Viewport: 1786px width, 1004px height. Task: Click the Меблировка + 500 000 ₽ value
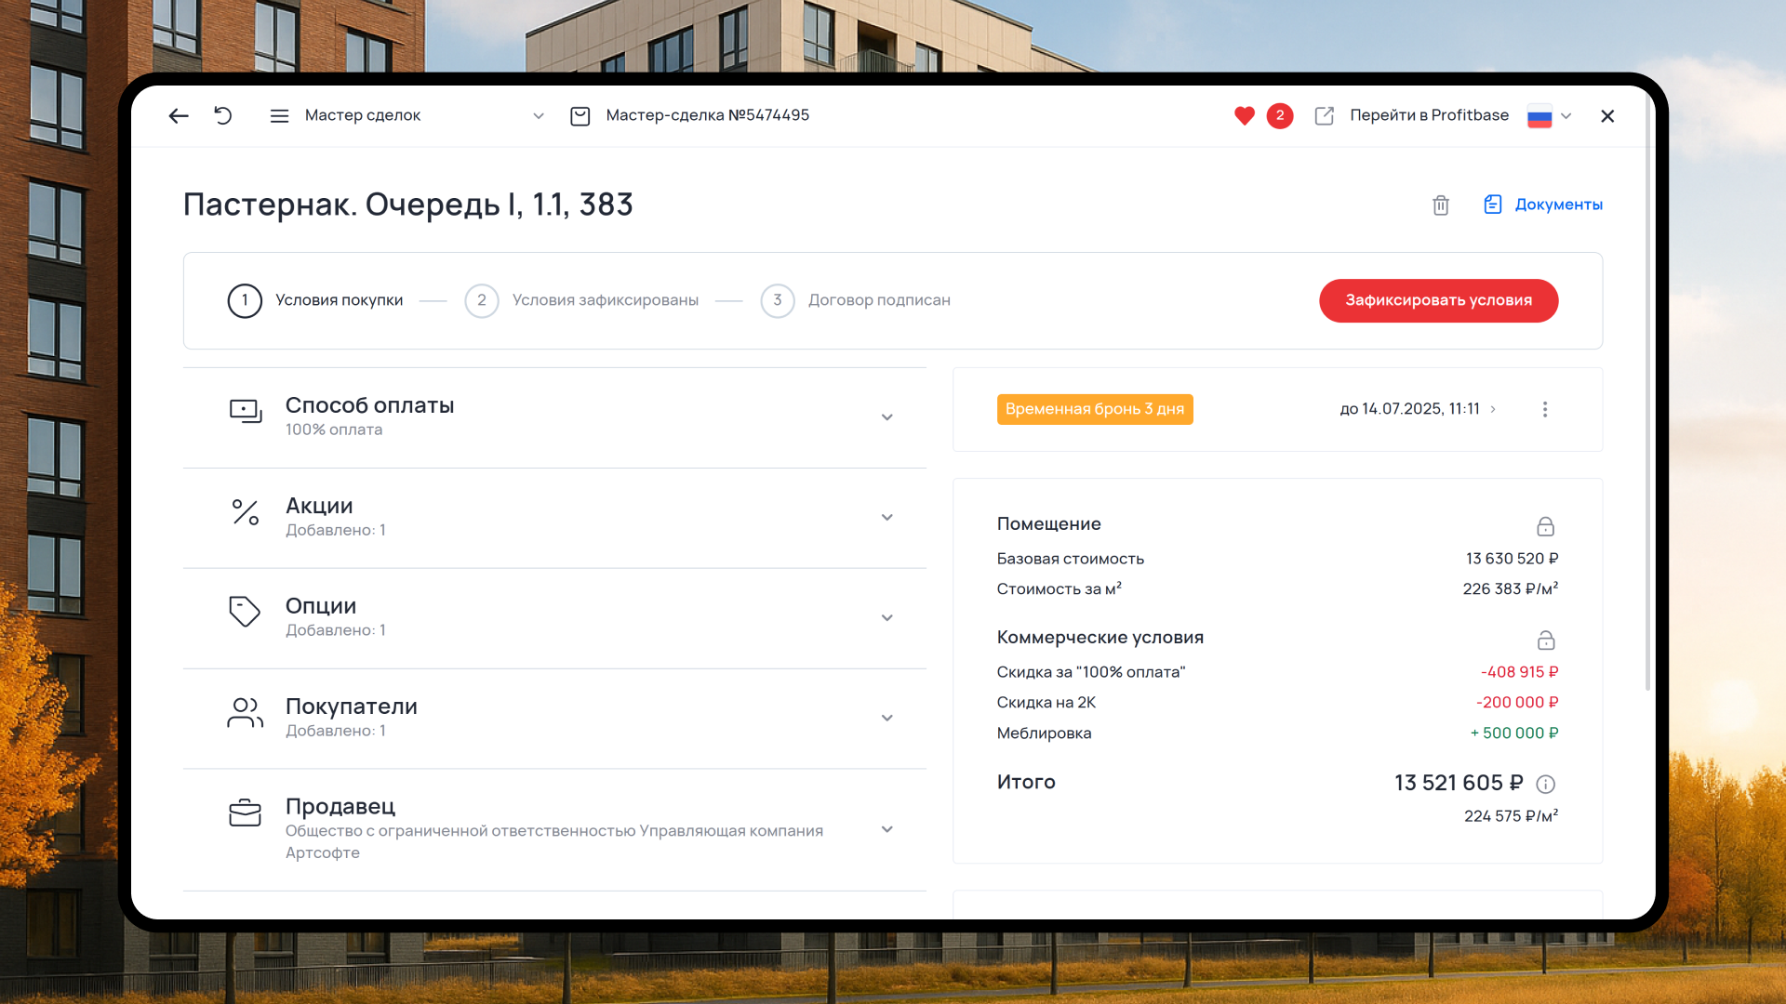(x=1514, y=733)
